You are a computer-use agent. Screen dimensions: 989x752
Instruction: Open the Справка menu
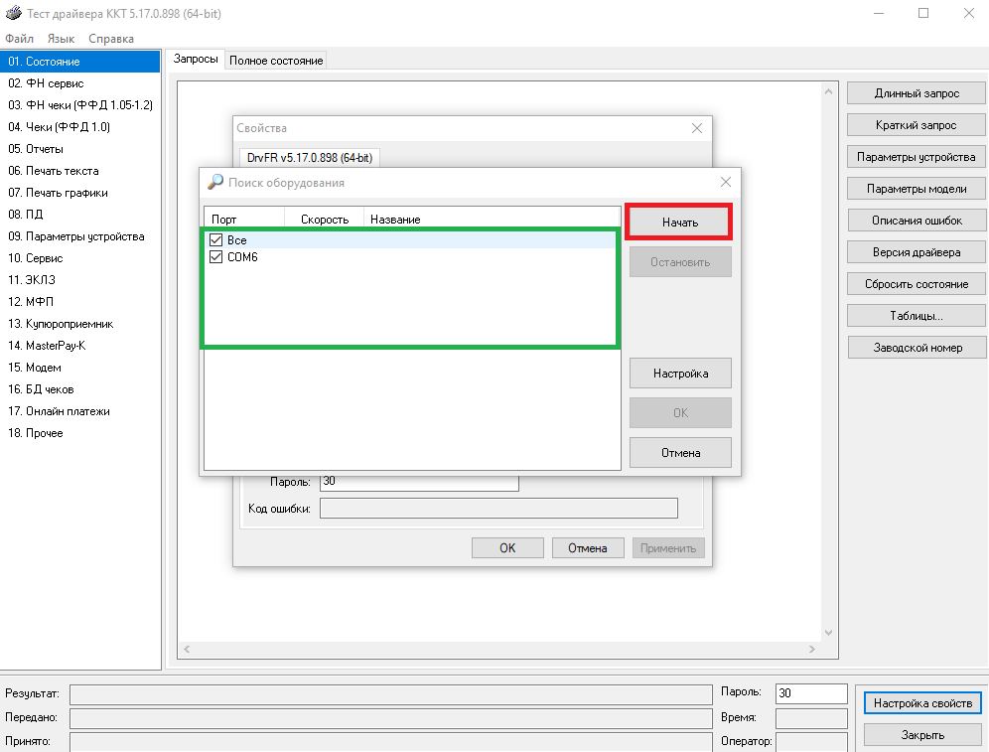(111, 39)
